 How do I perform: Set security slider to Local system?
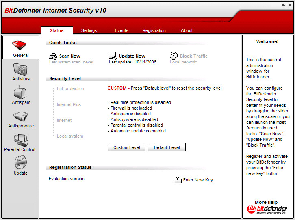(70, 136)
